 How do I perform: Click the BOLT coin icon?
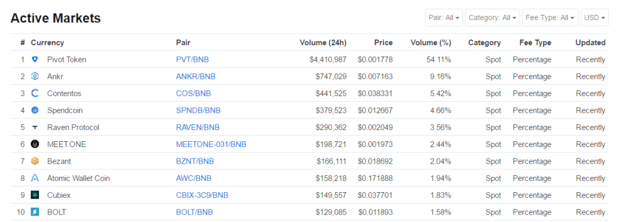click(35, 212)
